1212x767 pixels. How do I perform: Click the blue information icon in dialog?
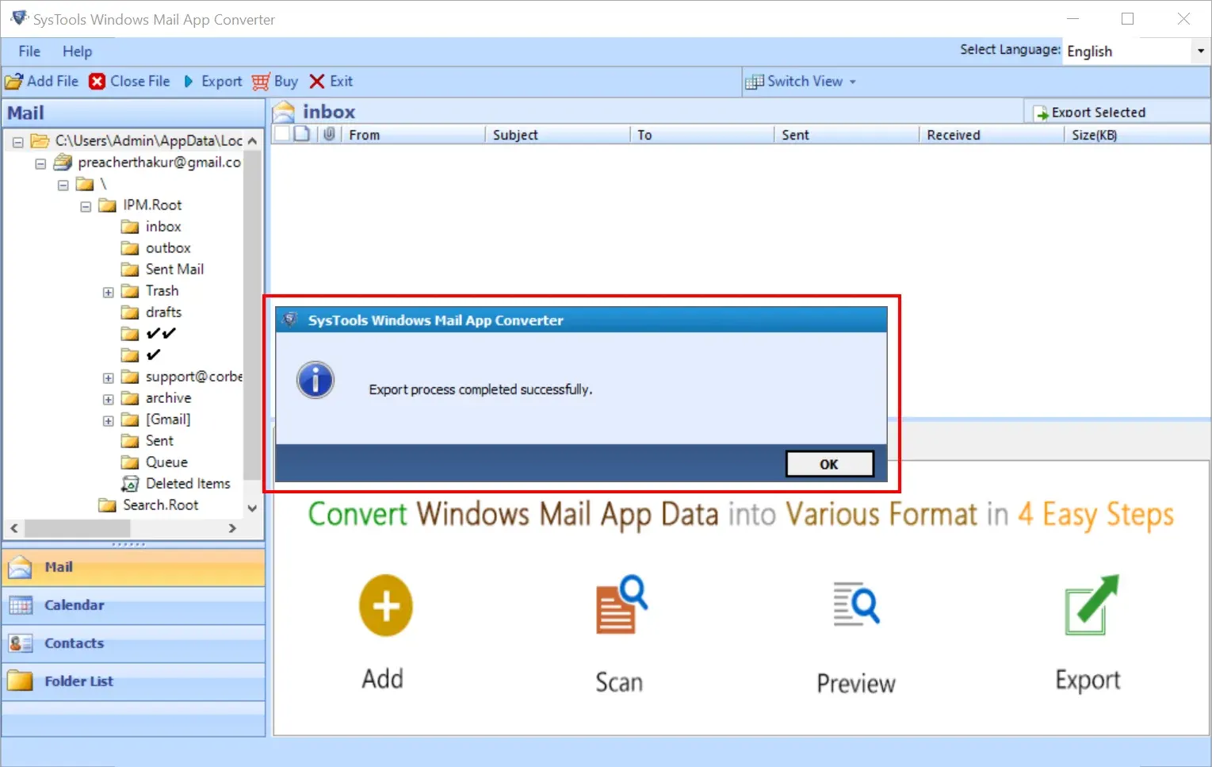(315, 381)
